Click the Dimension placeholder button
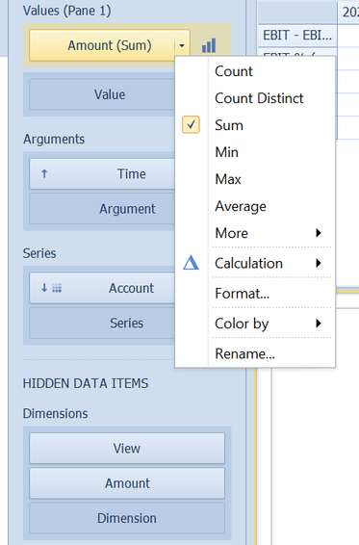Screen dimensions: 359x545 click(x=127, y=518)
